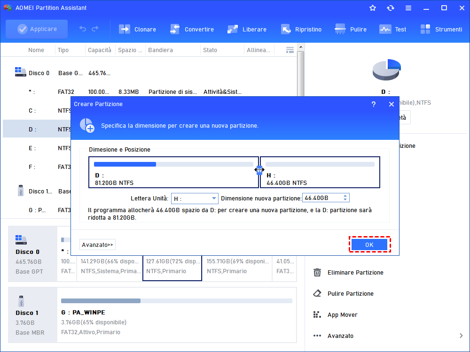Select the Disco 1 disk map header

(32, 315)
